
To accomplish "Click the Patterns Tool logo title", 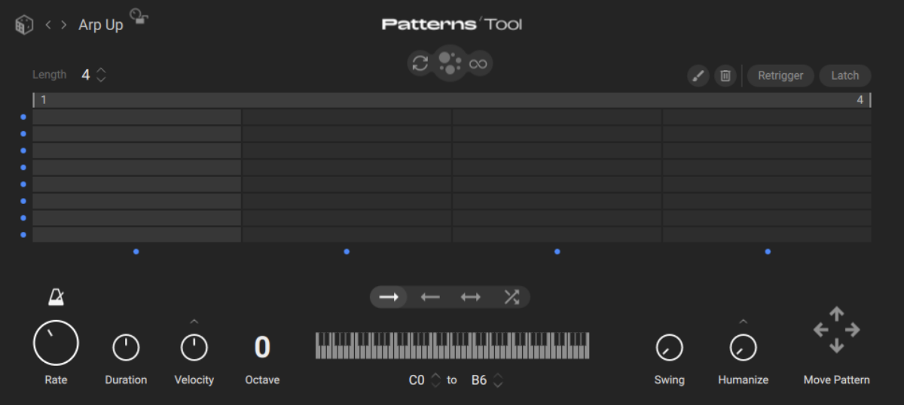I will (x=452, y=24).
